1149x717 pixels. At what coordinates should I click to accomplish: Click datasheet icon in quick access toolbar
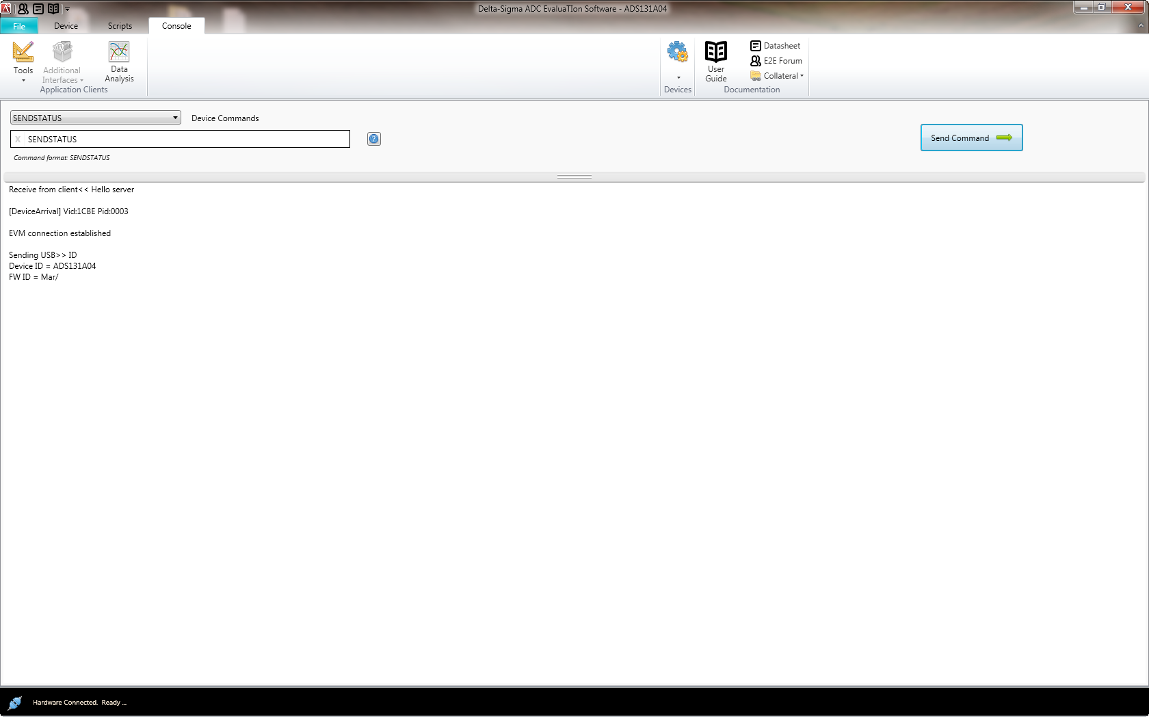[x=38, y=9]
